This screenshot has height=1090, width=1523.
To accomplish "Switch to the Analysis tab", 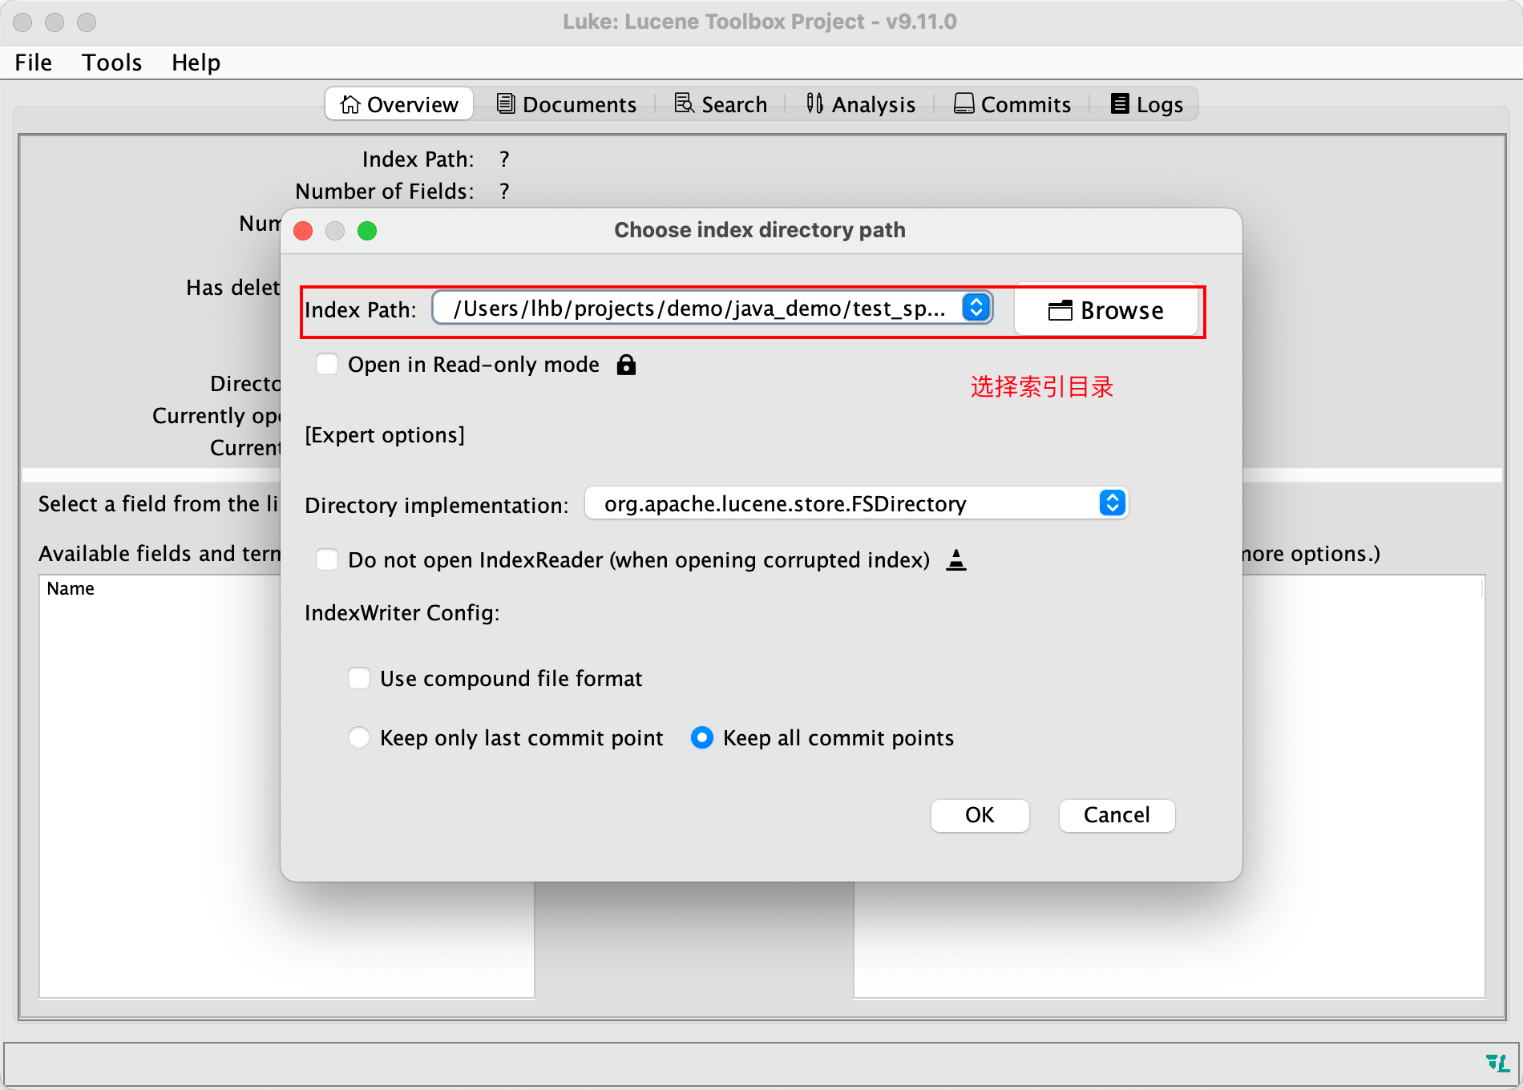I will pos(860,104).
